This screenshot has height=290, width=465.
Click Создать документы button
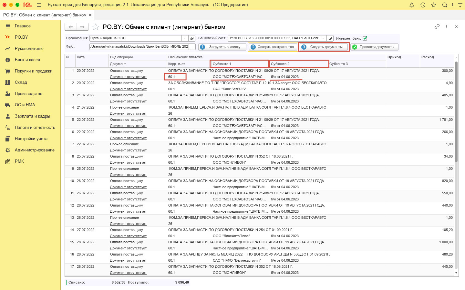point(324,47)
